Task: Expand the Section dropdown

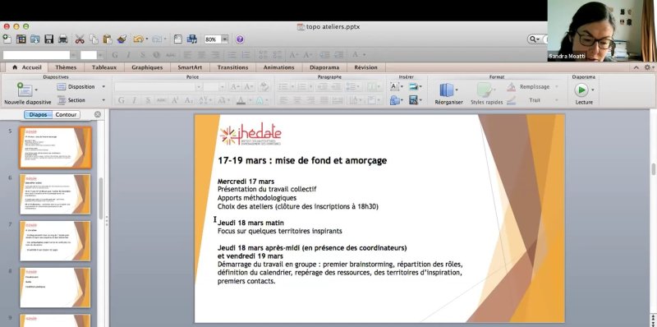Action: pyautogui.click(x=103, y=100)
